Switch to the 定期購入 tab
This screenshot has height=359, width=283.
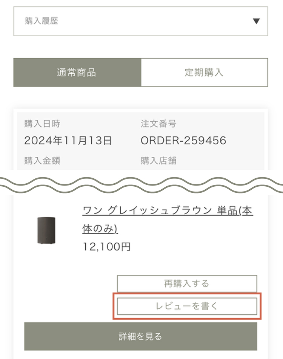click(204, 73)
